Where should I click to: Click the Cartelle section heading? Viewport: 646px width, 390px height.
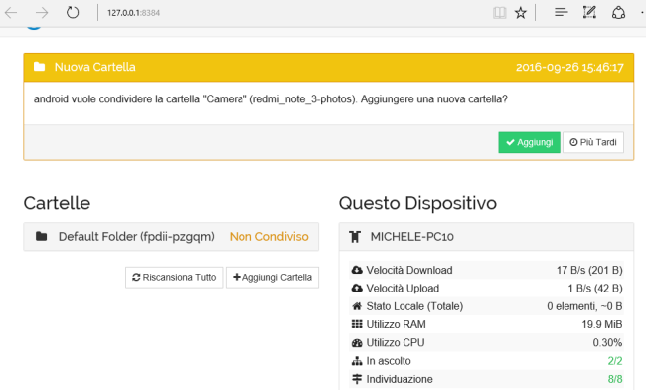[57, 203]
